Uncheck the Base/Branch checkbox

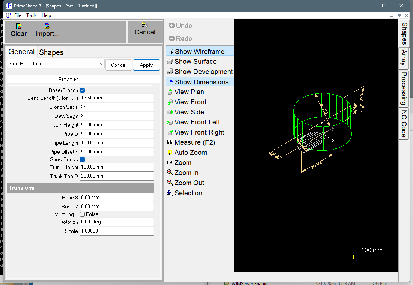pyautogui.click(x=83, y=90)
